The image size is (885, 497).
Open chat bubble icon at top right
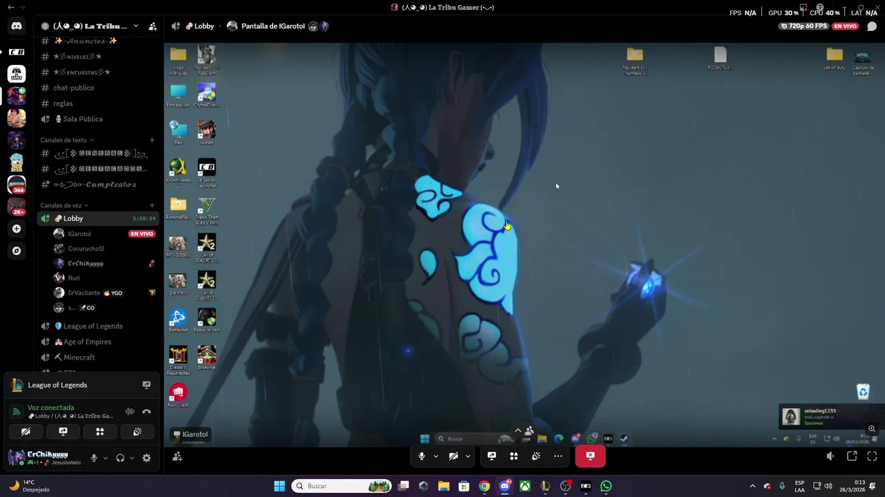click(x=872, y=26)
